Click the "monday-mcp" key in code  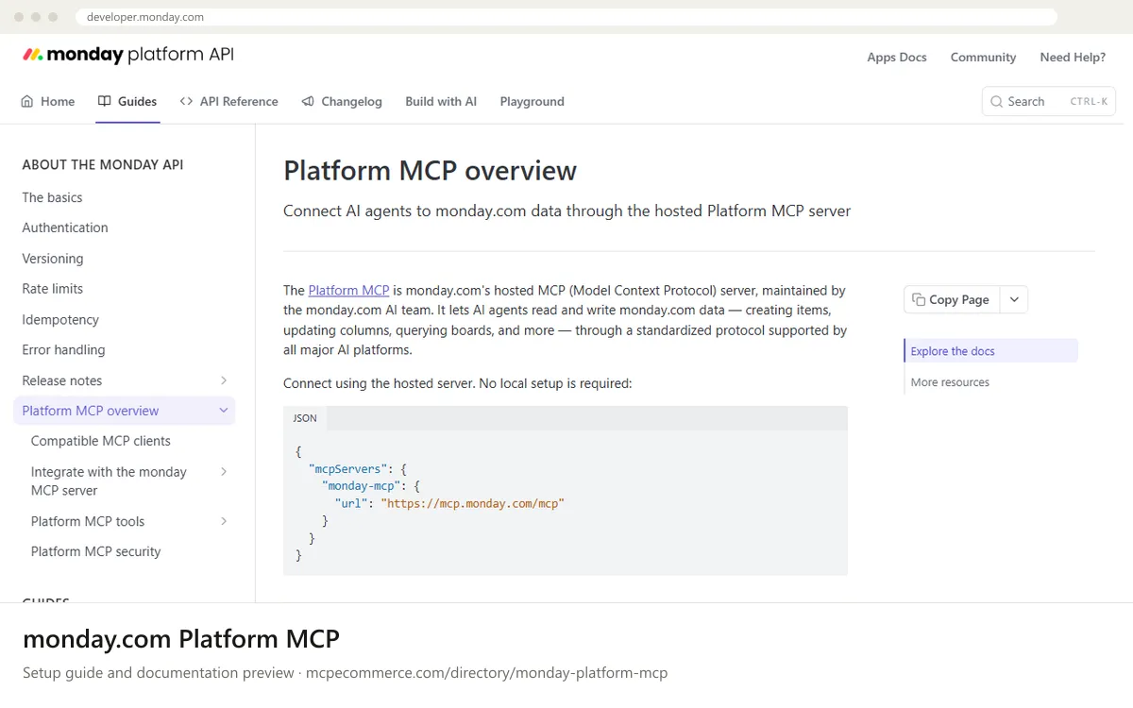click(x=362, y=486)
